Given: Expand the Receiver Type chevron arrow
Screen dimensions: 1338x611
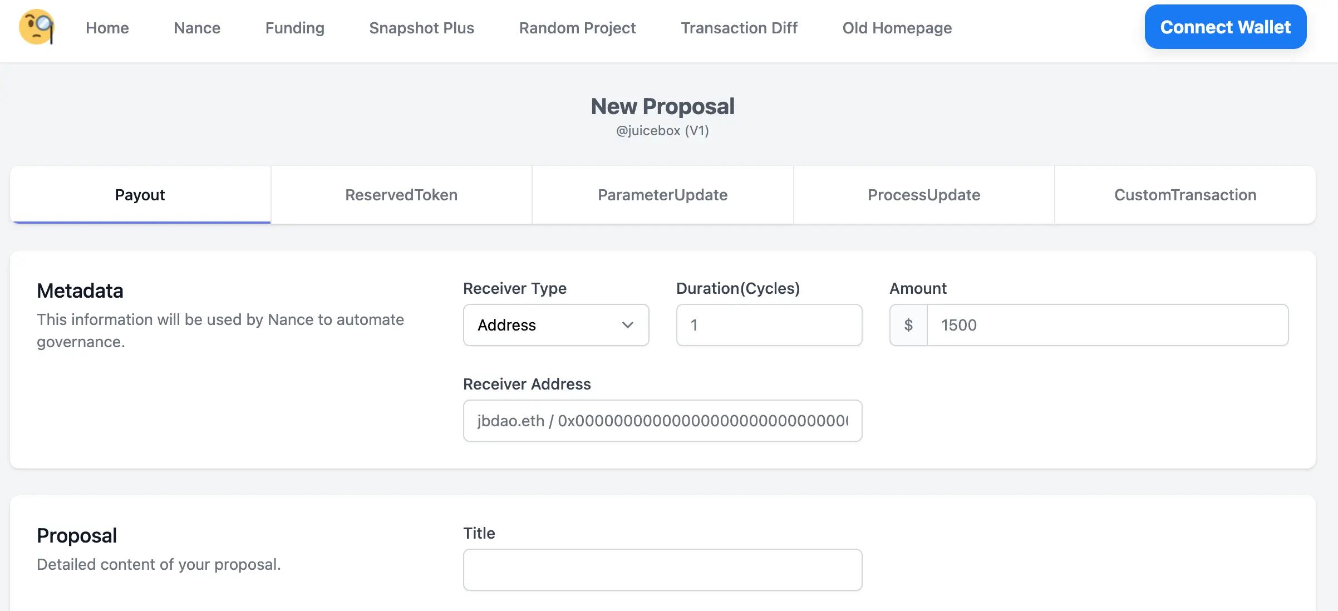Looking at the screenshot, I should pos(628,325).
